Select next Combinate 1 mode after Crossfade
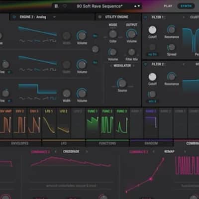 click(x=87, y=152)
